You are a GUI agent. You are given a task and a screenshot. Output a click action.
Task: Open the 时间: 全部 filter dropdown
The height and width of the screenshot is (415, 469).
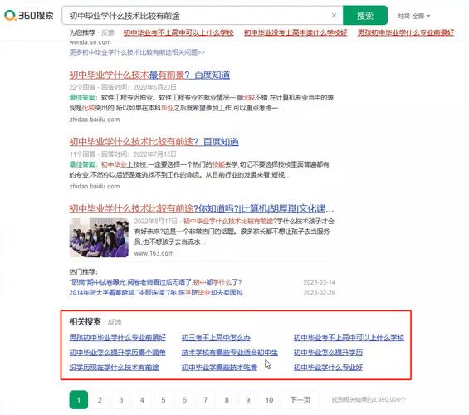(413, 16)
